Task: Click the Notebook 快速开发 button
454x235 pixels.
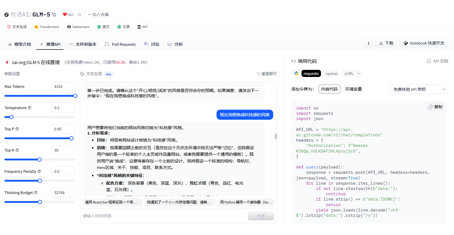Action: coord(424,43)
